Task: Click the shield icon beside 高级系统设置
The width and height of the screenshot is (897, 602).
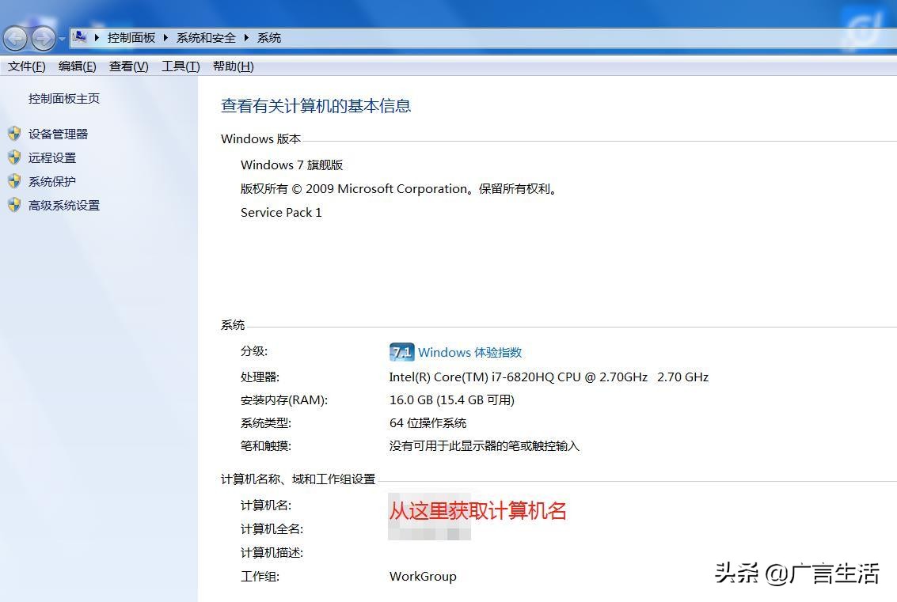Action: tap(14, 205)
